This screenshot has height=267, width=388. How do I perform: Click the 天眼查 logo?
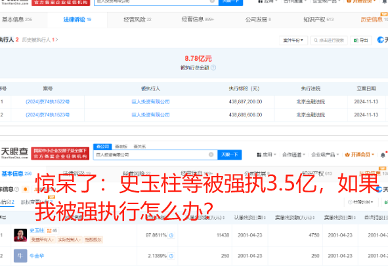coord(14,153)
